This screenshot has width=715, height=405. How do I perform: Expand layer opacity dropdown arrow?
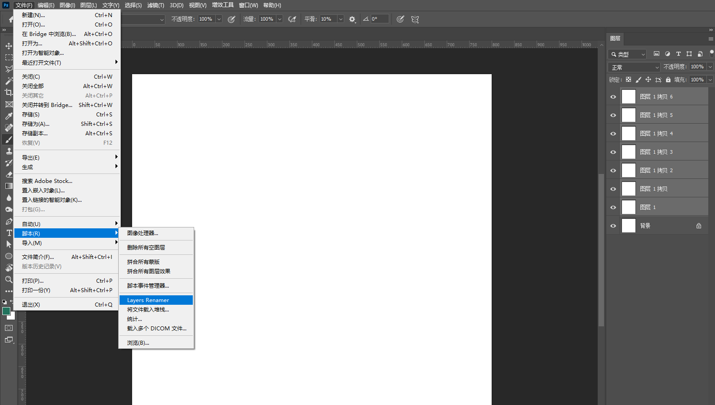coord(710,67)
